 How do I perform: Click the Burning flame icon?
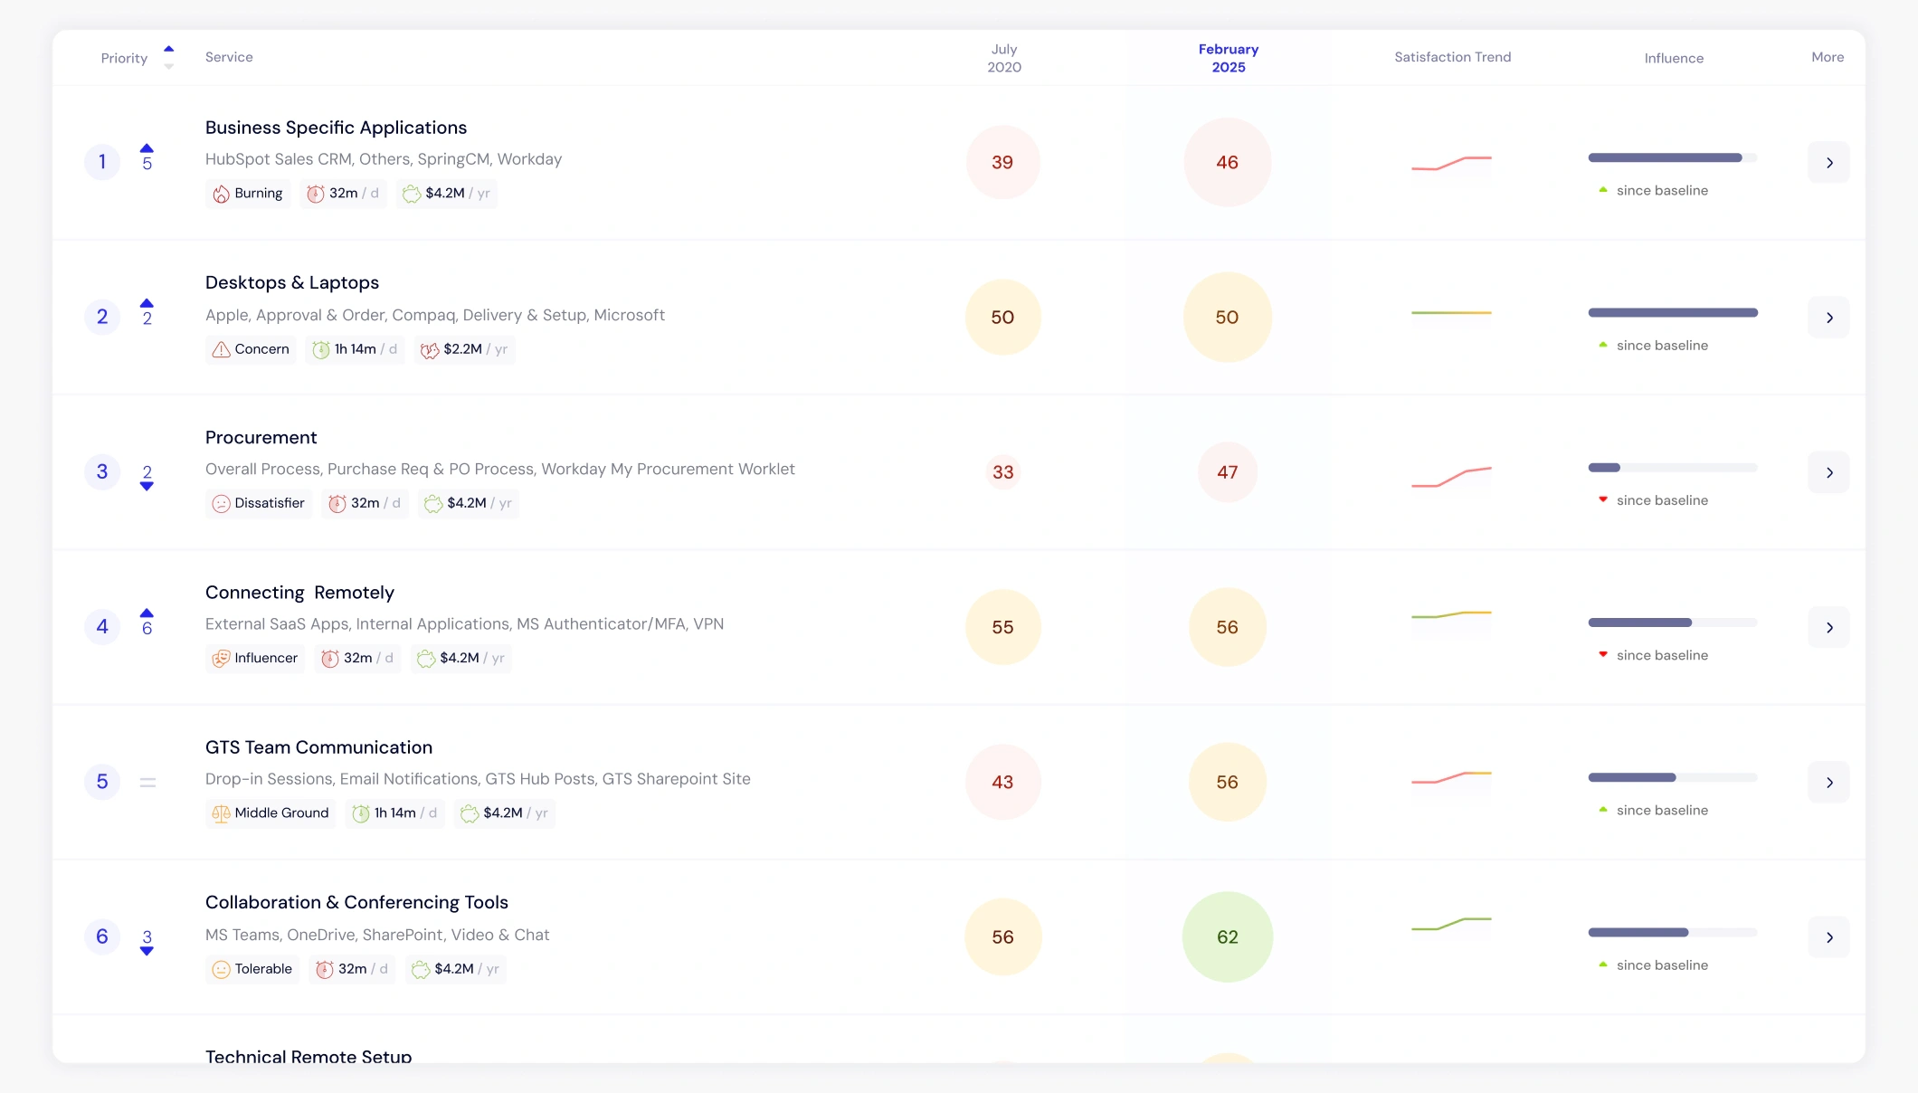pos(221,194)
